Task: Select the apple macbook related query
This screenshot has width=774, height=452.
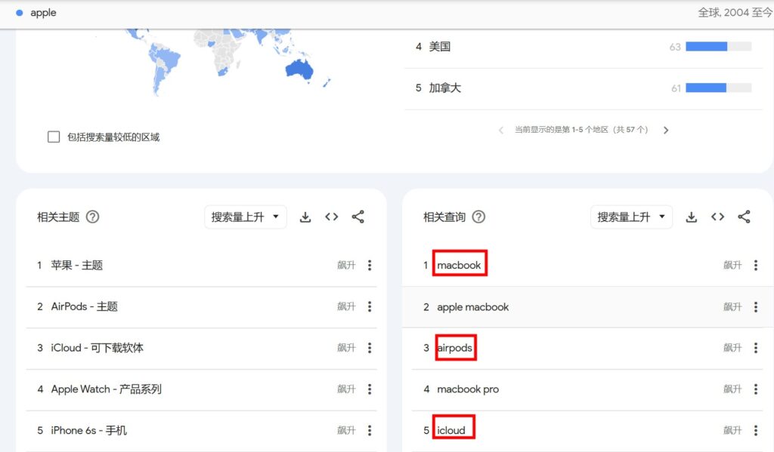Action: [x=473, y=307]
